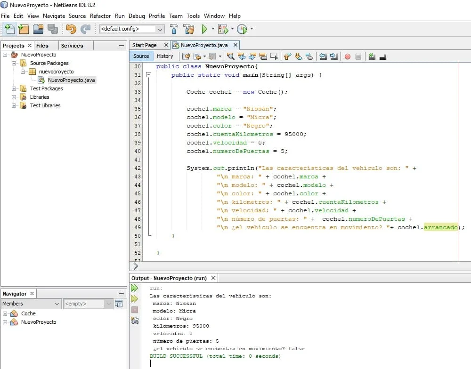This screenshot has height=369, width=471.
Task: Expand the Libraries node
Action: point(14,97)
